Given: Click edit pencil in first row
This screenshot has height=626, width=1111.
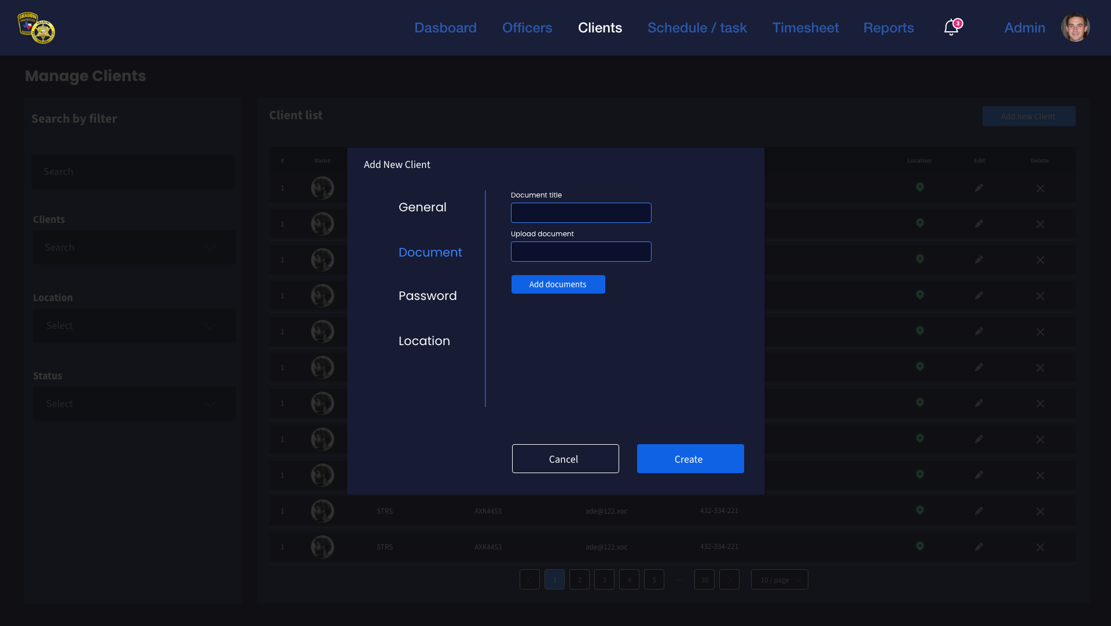Looking at the screenshot, I should coord(978,188).
